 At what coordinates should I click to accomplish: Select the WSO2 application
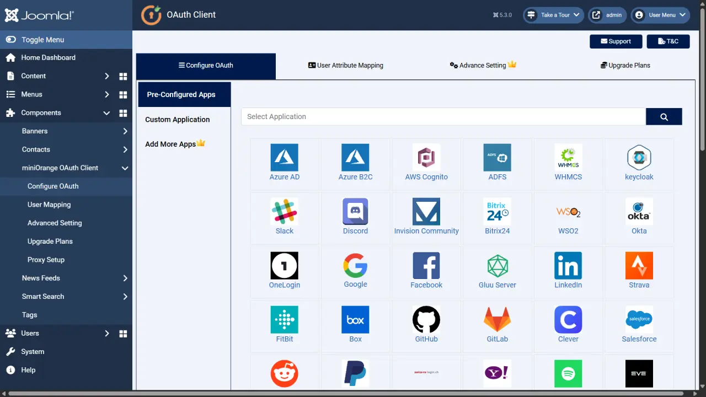568,212
